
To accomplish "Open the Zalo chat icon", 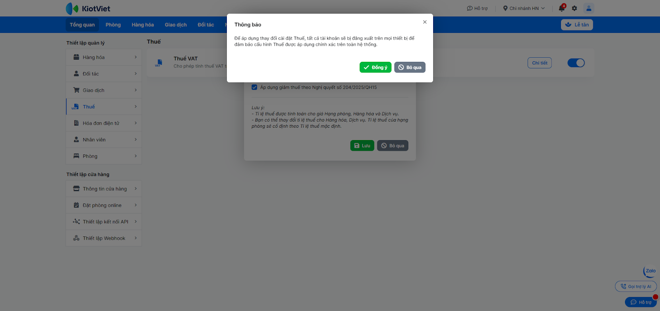I will [649, 271].
